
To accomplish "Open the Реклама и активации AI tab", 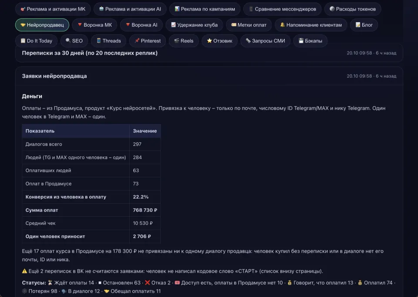I will coord(130,9).
